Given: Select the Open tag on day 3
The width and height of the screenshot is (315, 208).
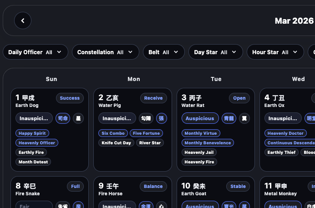Looking at the screenshot, I should pyautogui.click(x=239, y=98).
